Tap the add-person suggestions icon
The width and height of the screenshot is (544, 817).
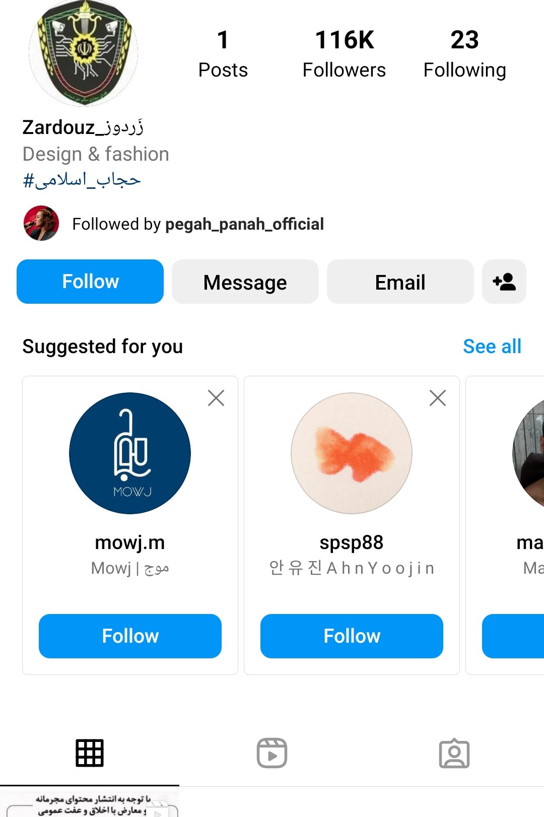click(x=504, y=282)
